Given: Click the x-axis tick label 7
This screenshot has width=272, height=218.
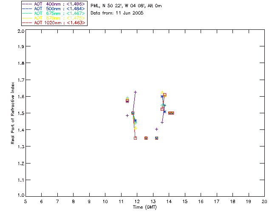Looking at the screenshot, I should pyautogui.click(x=57, y=201).
